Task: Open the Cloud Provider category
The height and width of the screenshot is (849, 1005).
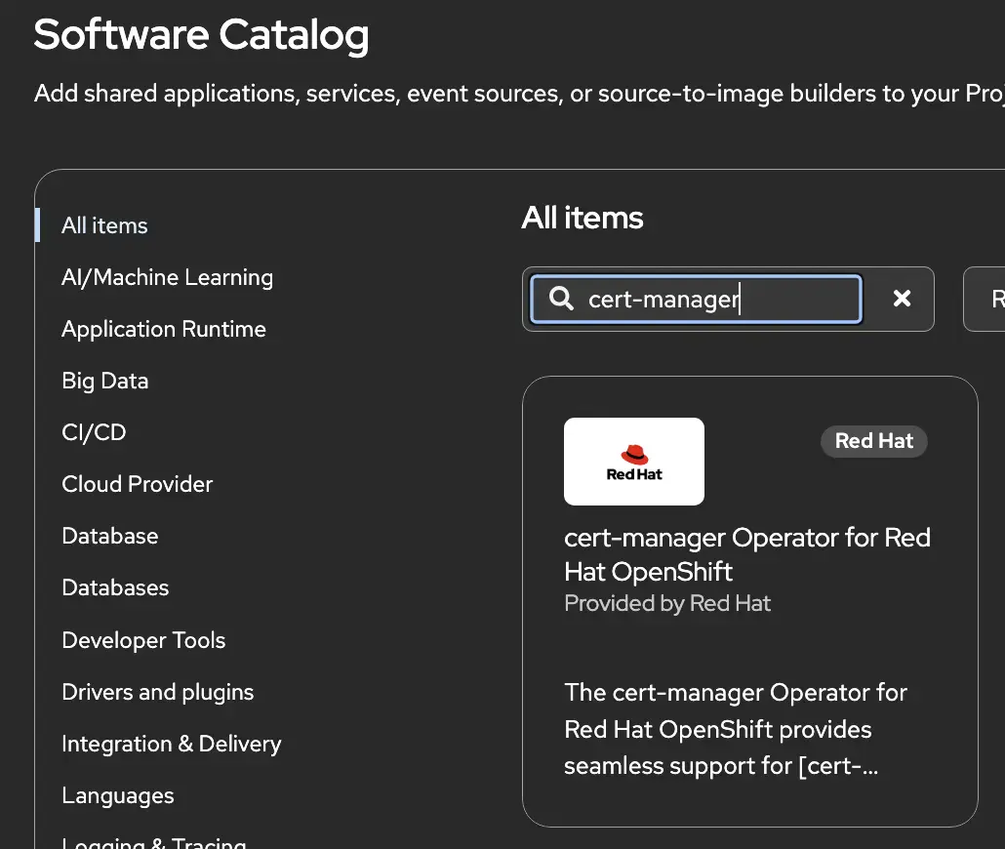Action: (138, 484)
